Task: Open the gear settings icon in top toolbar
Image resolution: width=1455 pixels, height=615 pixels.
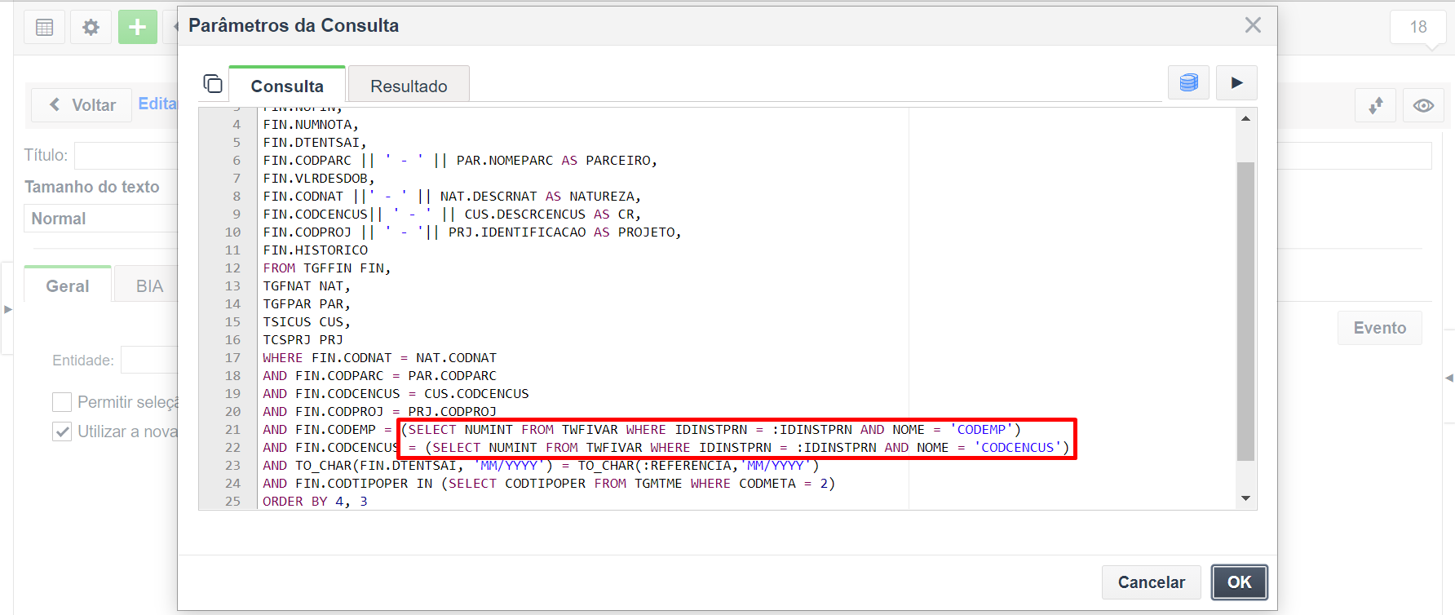Action: coord(91,27)
